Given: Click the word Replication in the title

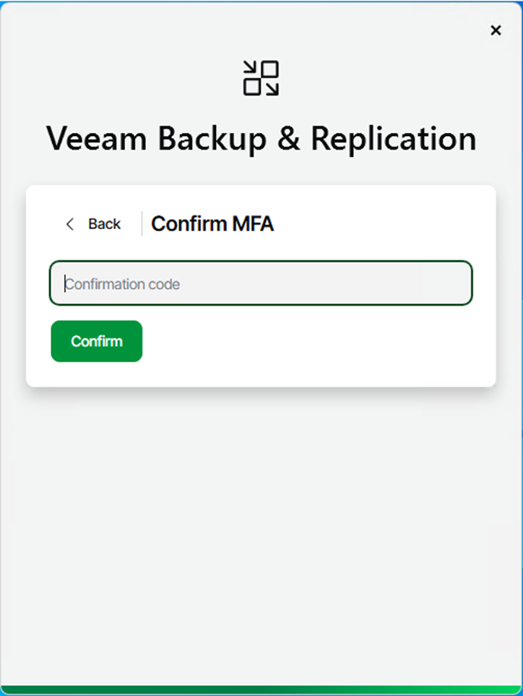Looking at the screenshot, I should tap(394, 138).
